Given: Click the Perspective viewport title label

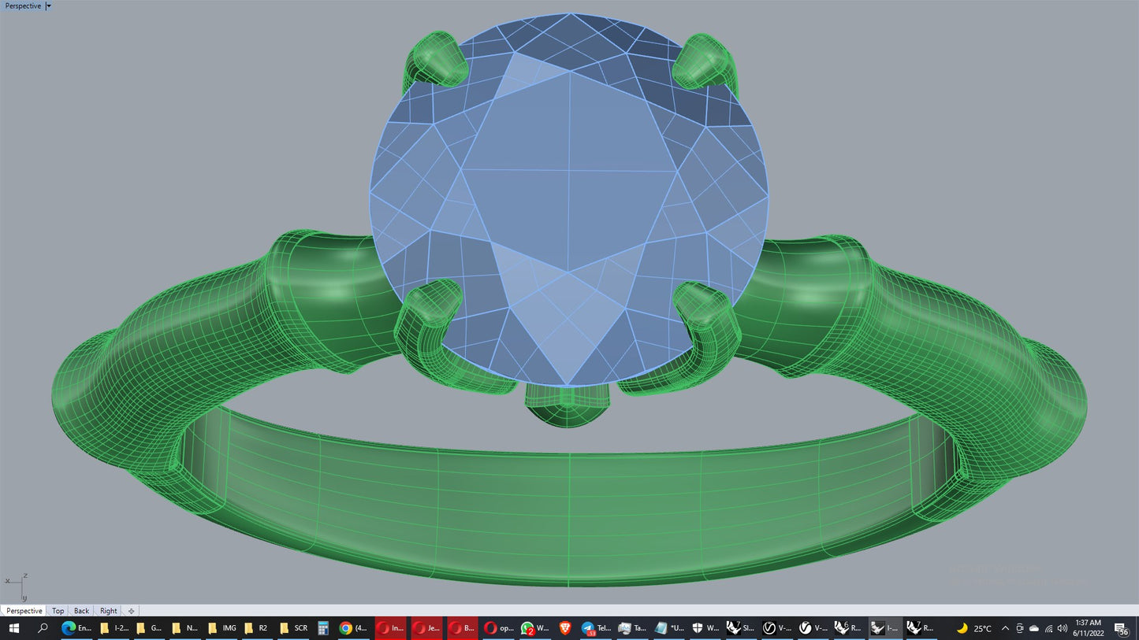Looking at the screenshot, I should pos(23,6).
